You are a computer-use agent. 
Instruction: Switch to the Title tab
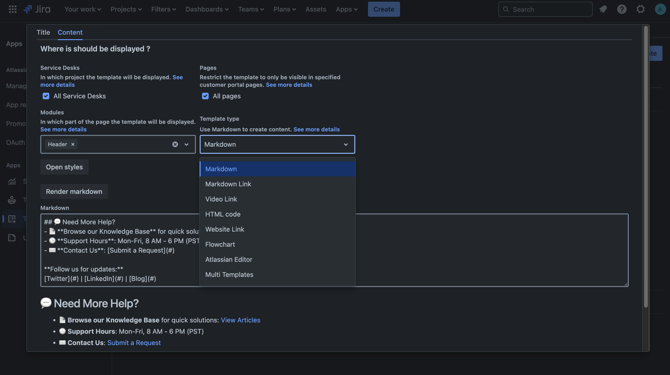coord(43,32)
